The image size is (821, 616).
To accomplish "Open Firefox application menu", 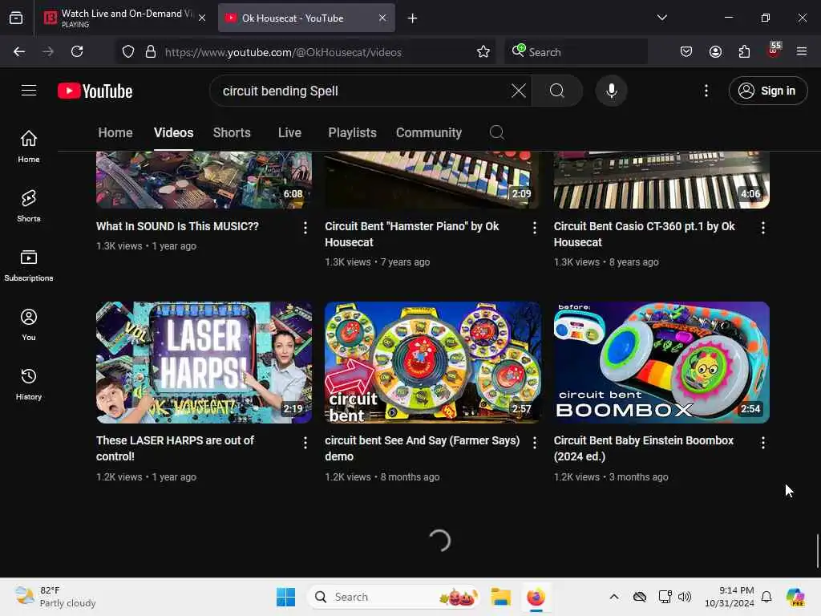I will point(802,51).
